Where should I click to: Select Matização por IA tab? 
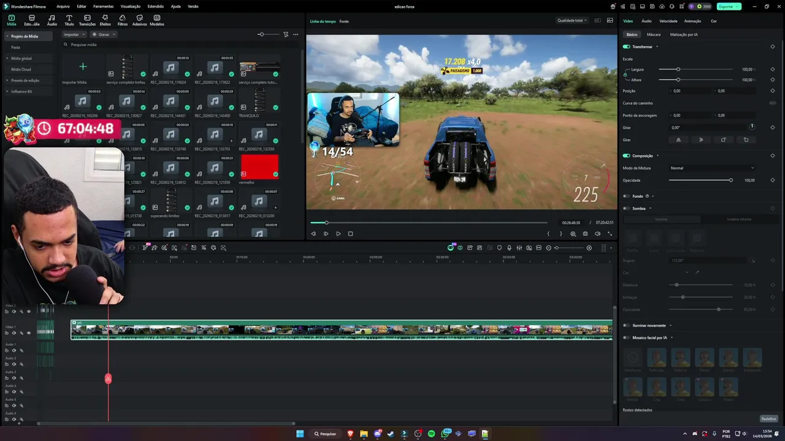tap(684, 34)
